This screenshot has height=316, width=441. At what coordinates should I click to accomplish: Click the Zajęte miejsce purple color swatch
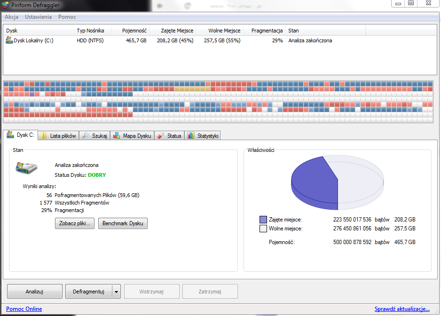[263, 220]
